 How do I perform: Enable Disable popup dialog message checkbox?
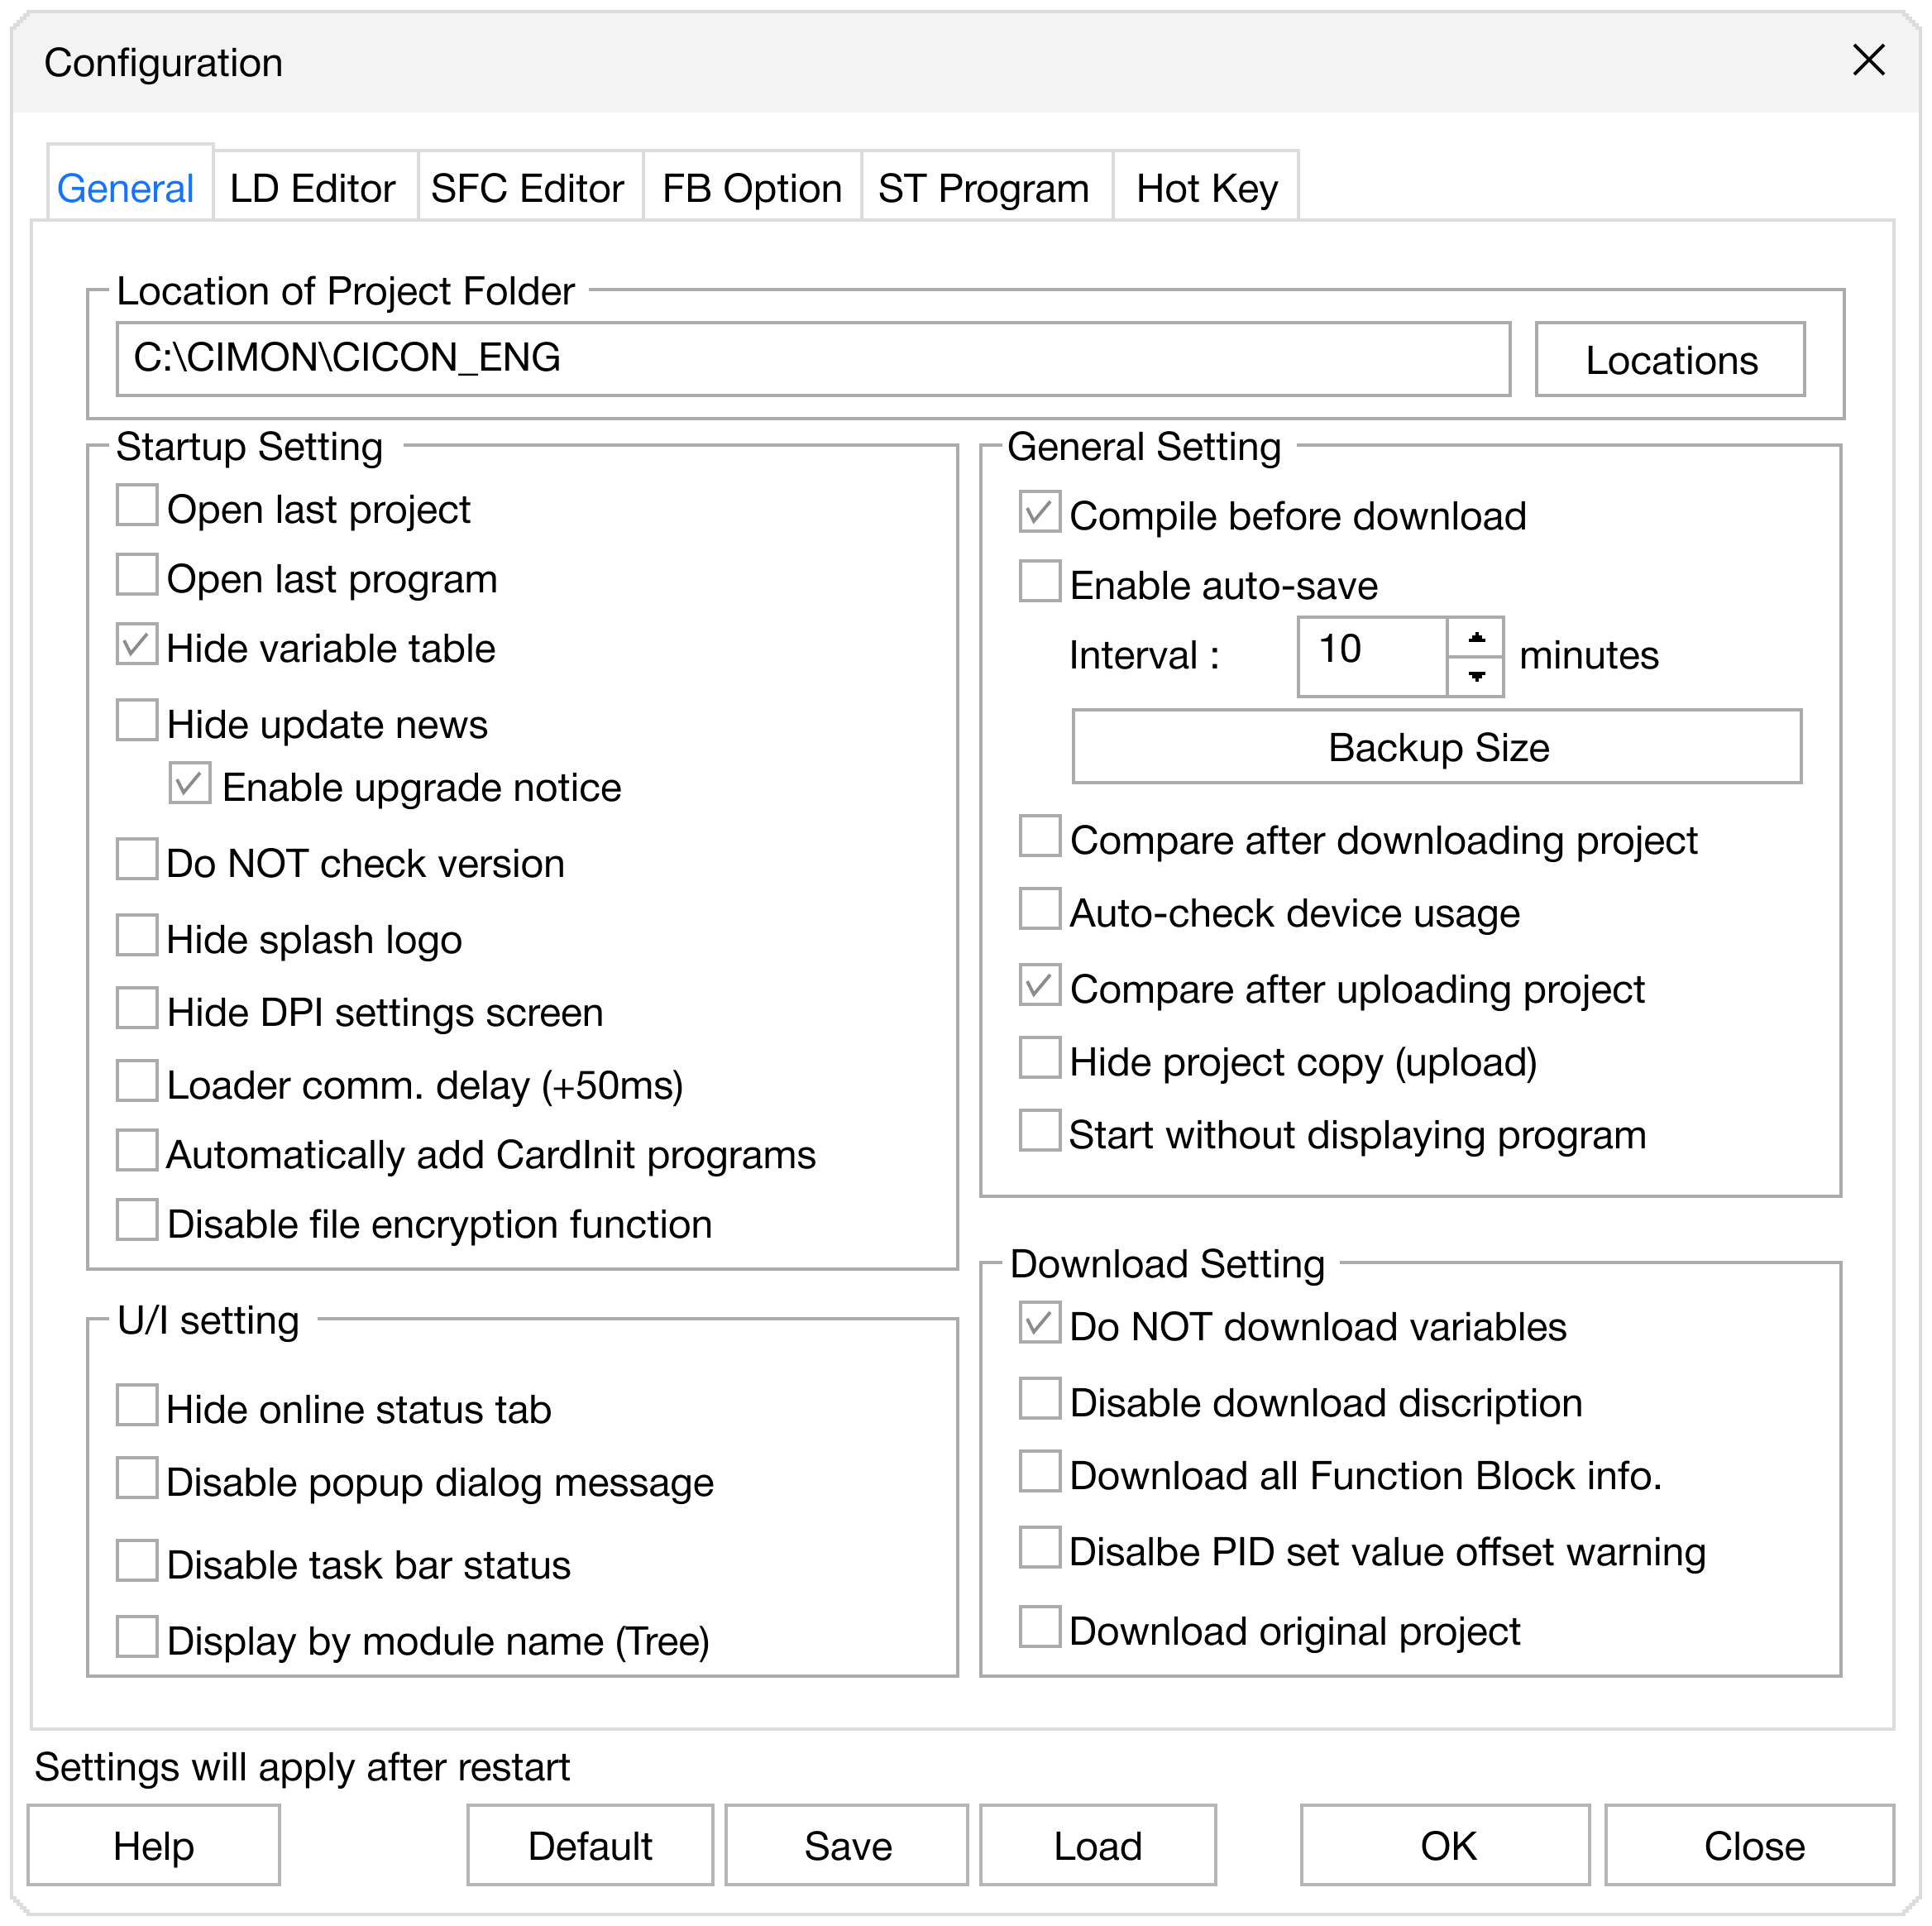click(137, 1478)
